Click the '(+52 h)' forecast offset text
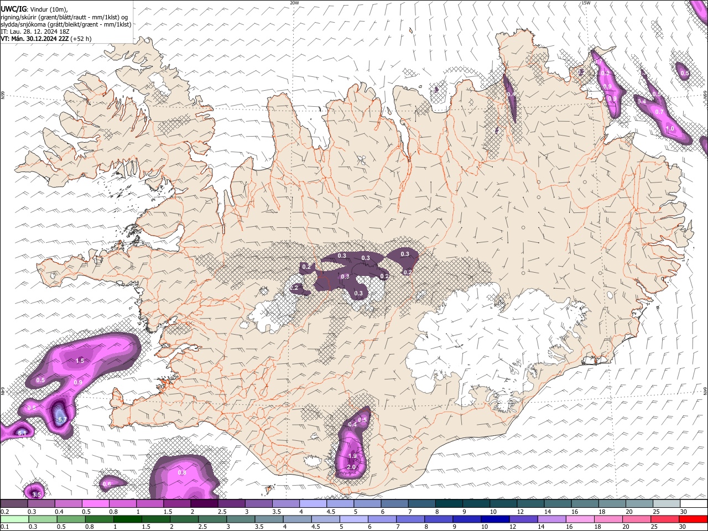The image size is (708, 531). coord(81,39)
